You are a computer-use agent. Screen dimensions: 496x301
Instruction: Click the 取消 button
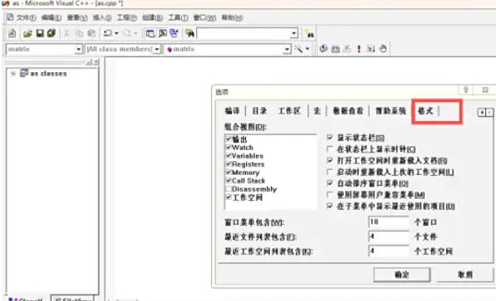(465, 274)
